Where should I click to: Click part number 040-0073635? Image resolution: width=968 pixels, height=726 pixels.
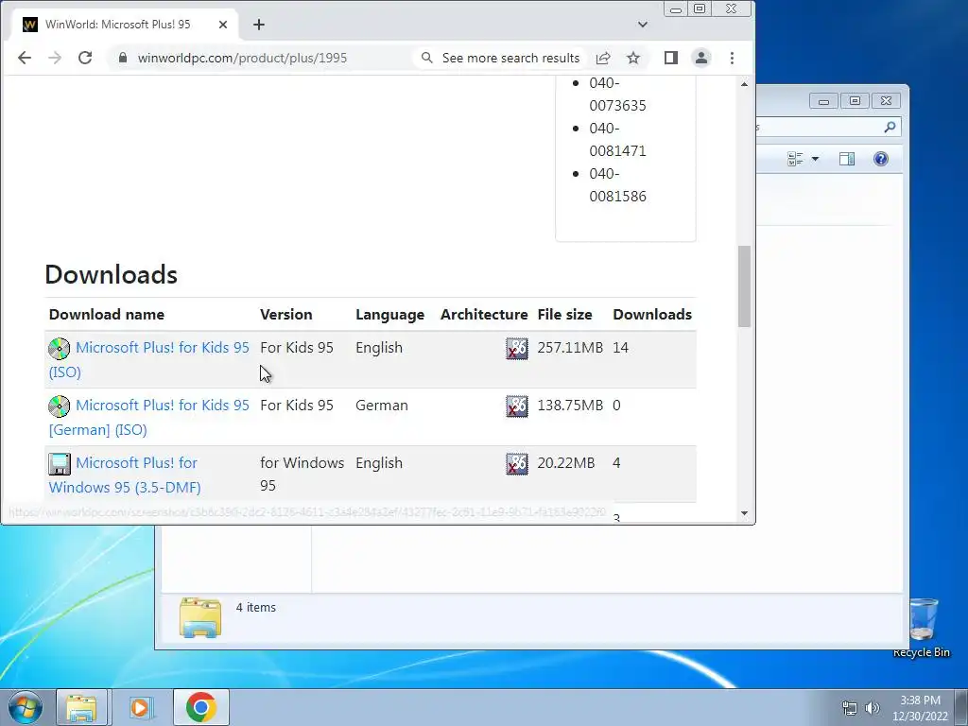pyautogui.click(x=617, y=94)
